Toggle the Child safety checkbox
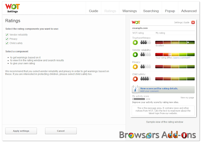The image size is (202, 143). click(7, 43)
